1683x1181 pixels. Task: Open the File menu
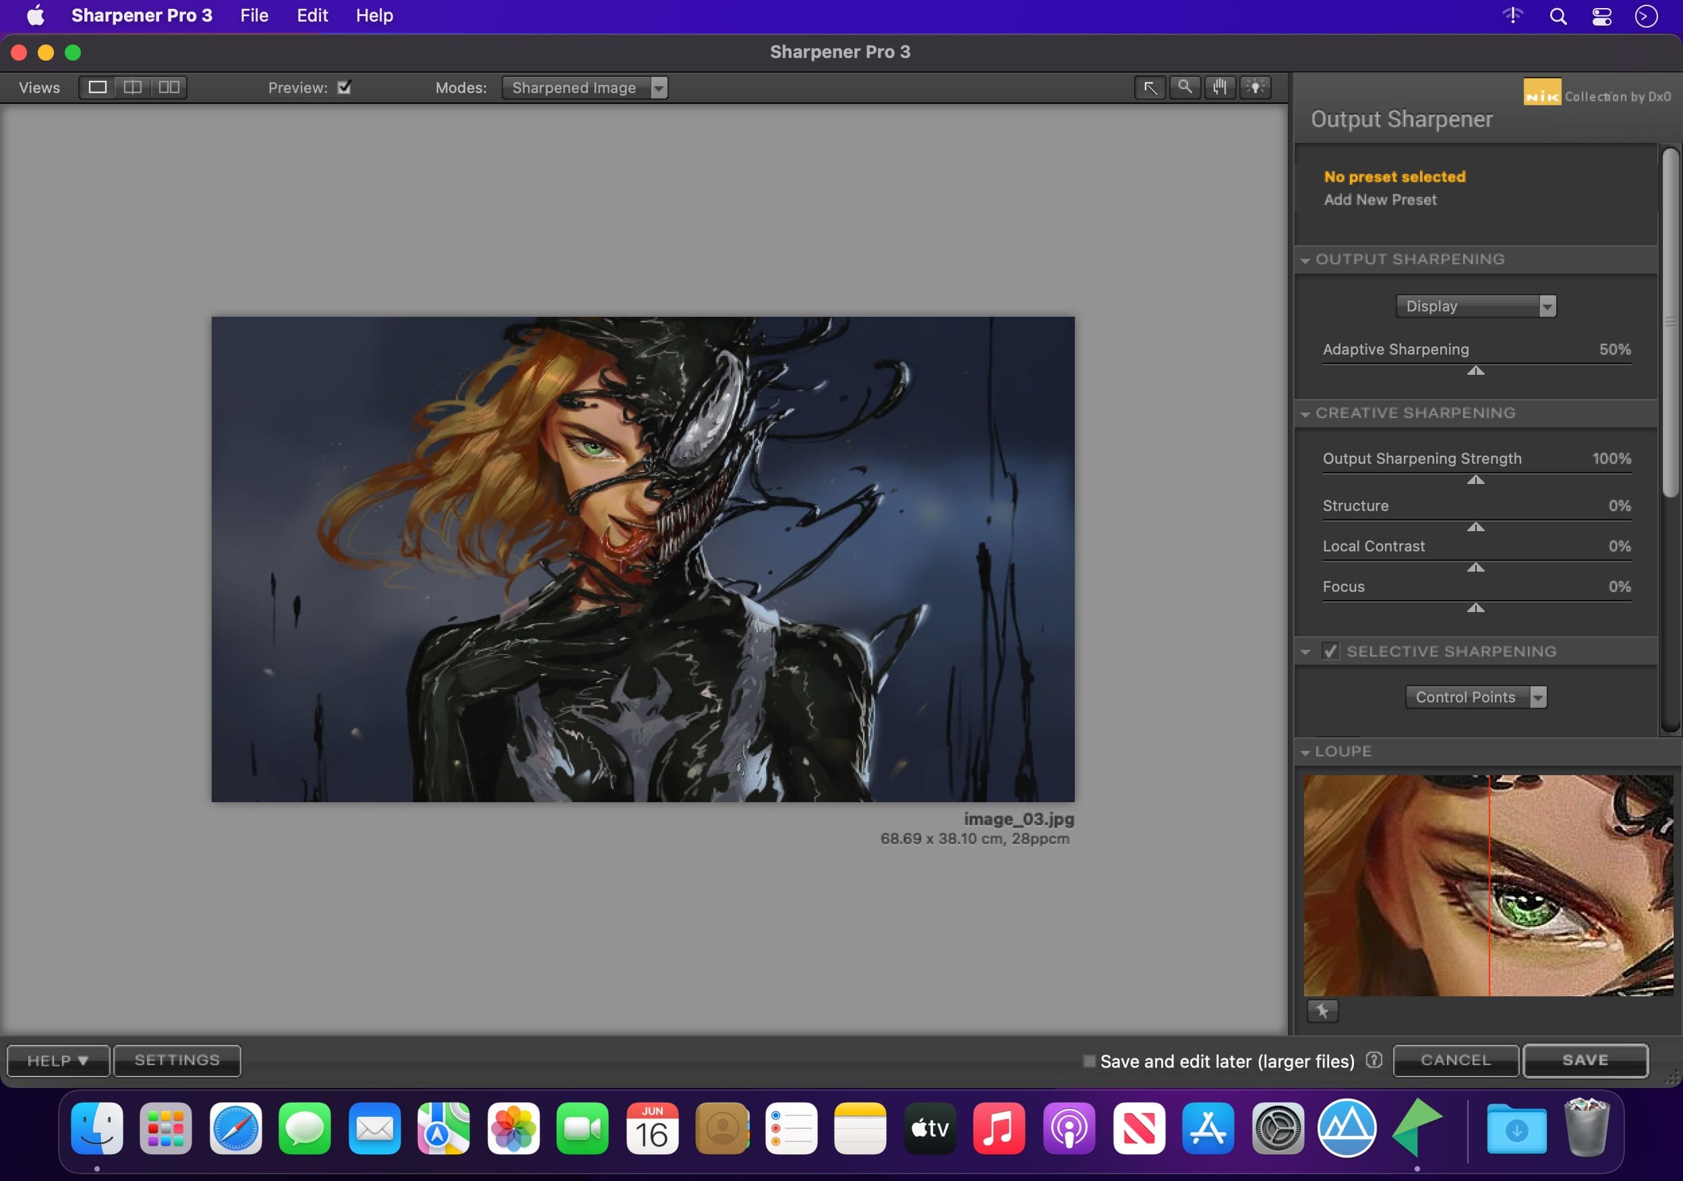pyautogui.click(x=254, y=16)
